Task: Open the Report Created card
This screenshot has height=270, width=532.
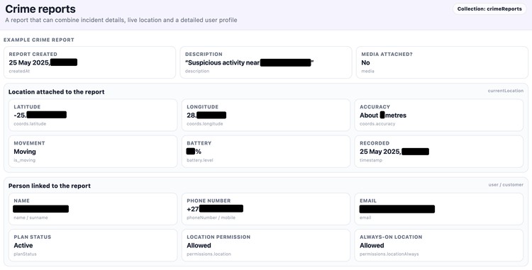Action: click(89, 62)
